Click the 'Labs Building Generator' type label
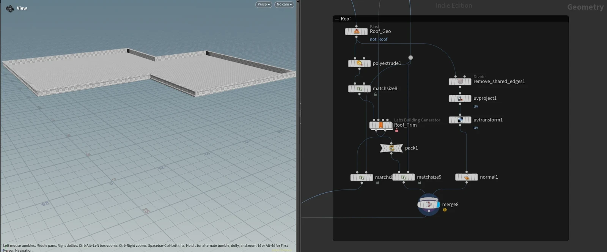This screenshot has height=252, width=607. tap(417, 120)
